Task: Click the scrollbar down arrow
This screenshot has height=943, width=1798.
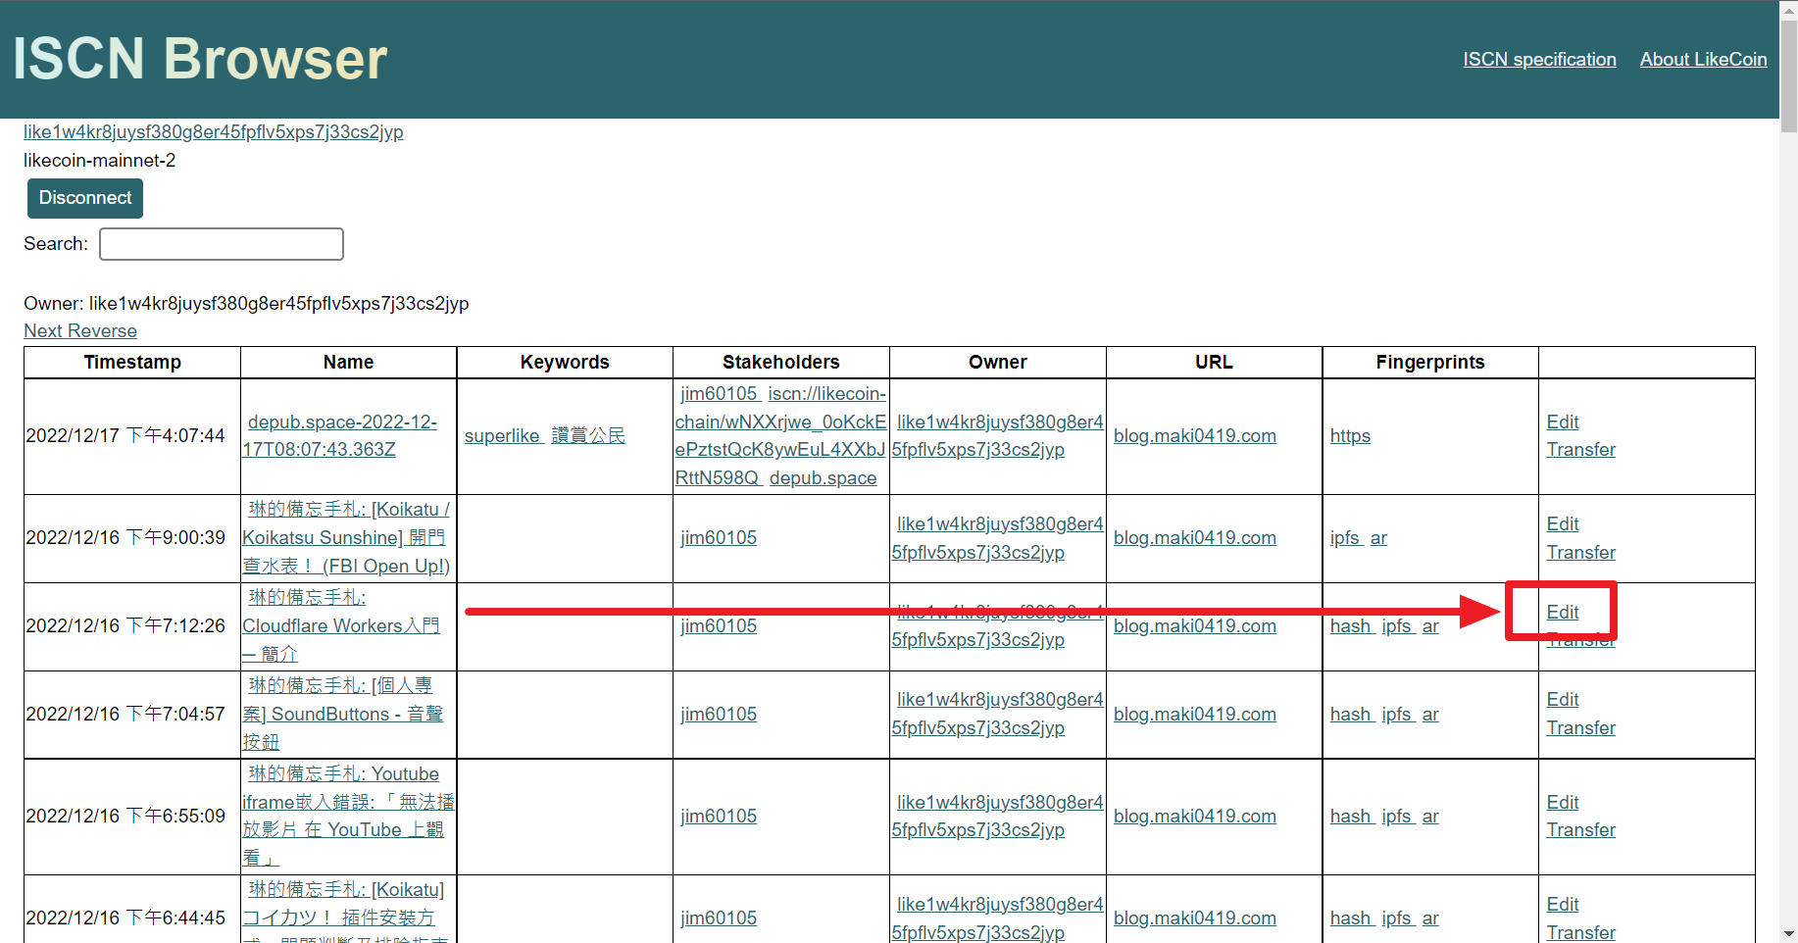Action: [x=1788, y=933]
